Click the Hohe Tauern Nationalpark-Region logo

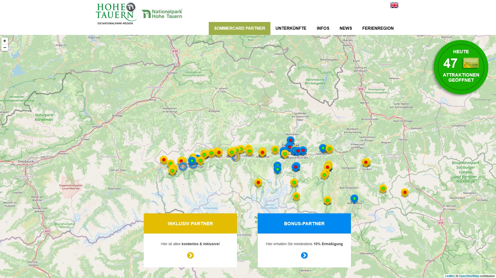[x=116, y=14]
